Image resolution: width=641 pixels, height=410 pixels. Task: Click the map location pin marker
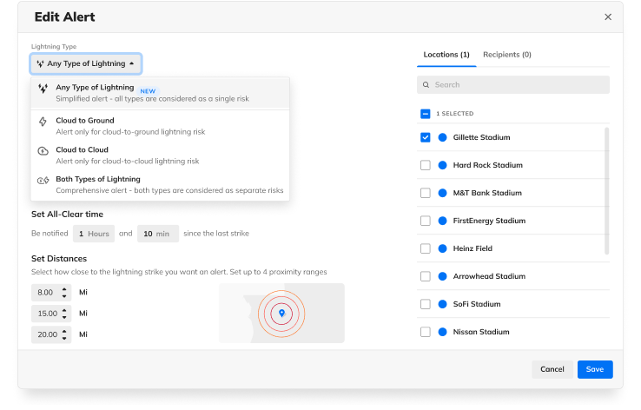pyautogui.click(x=281, y=313)
